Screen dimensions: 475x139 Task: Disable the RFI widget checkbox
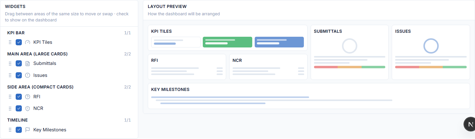click(x=19, y=97)
